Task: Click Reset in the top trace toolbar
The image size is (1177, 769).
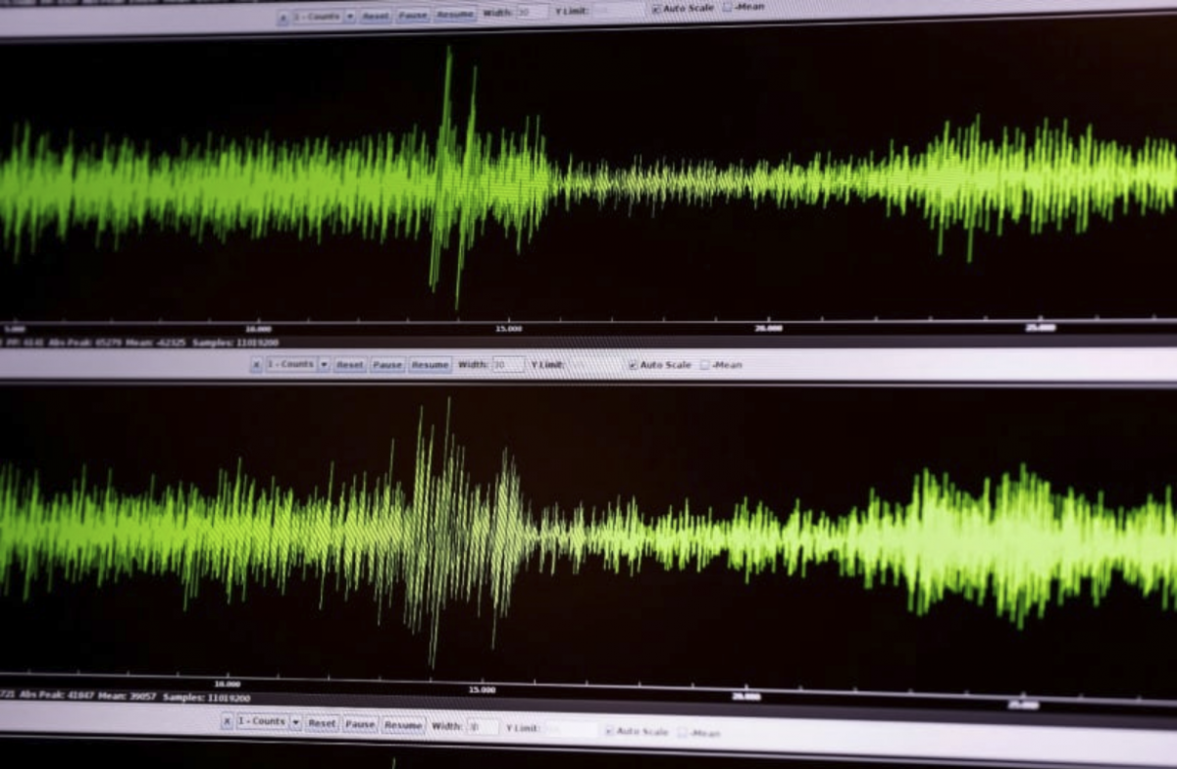Action: click(x=376, y=16)
